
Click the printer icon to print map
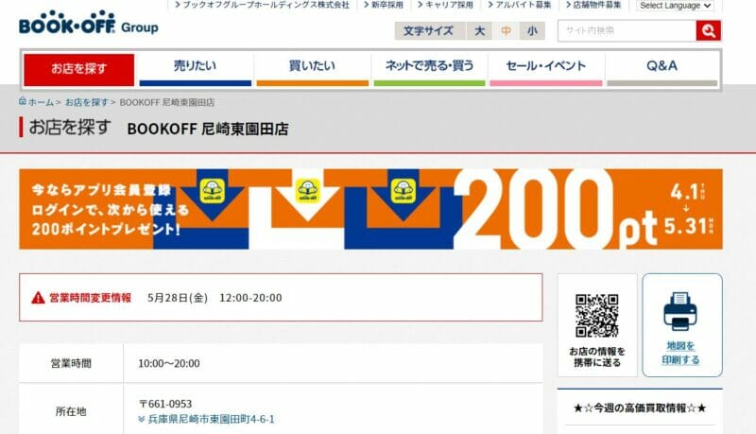(679, 311)
